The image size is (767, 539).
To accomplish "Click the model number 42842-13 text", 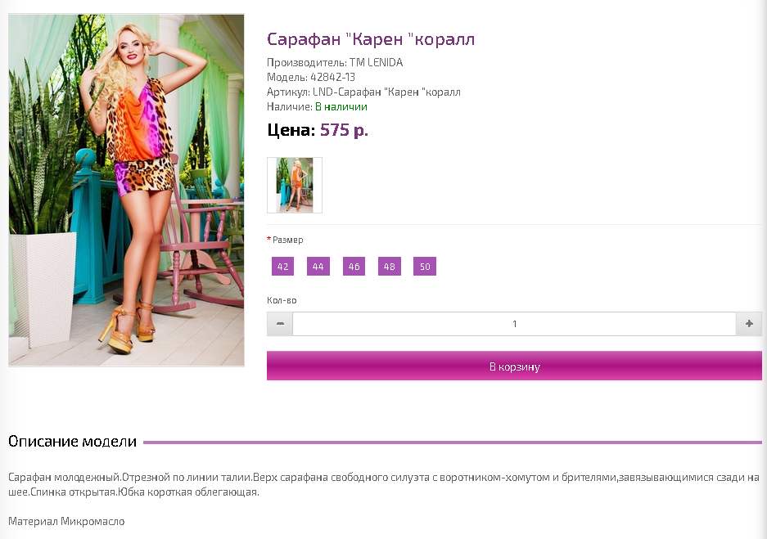I will point(332,77).
